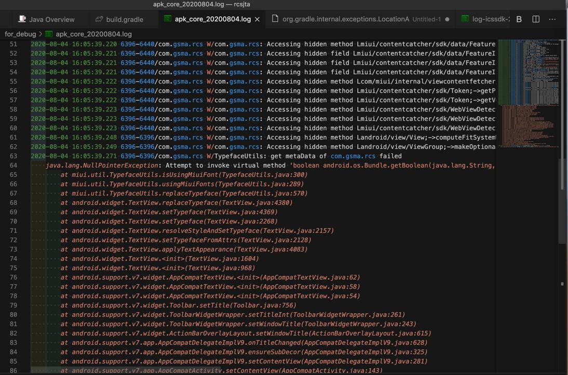The image size is (568, 375).
Task: Click the replaceTypeface(TypefaceUtils.java:570) stack frame
Action: click(184, 193)
